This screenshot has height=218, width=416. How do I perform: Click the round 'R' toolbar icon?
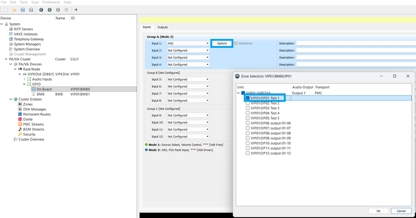49,10
